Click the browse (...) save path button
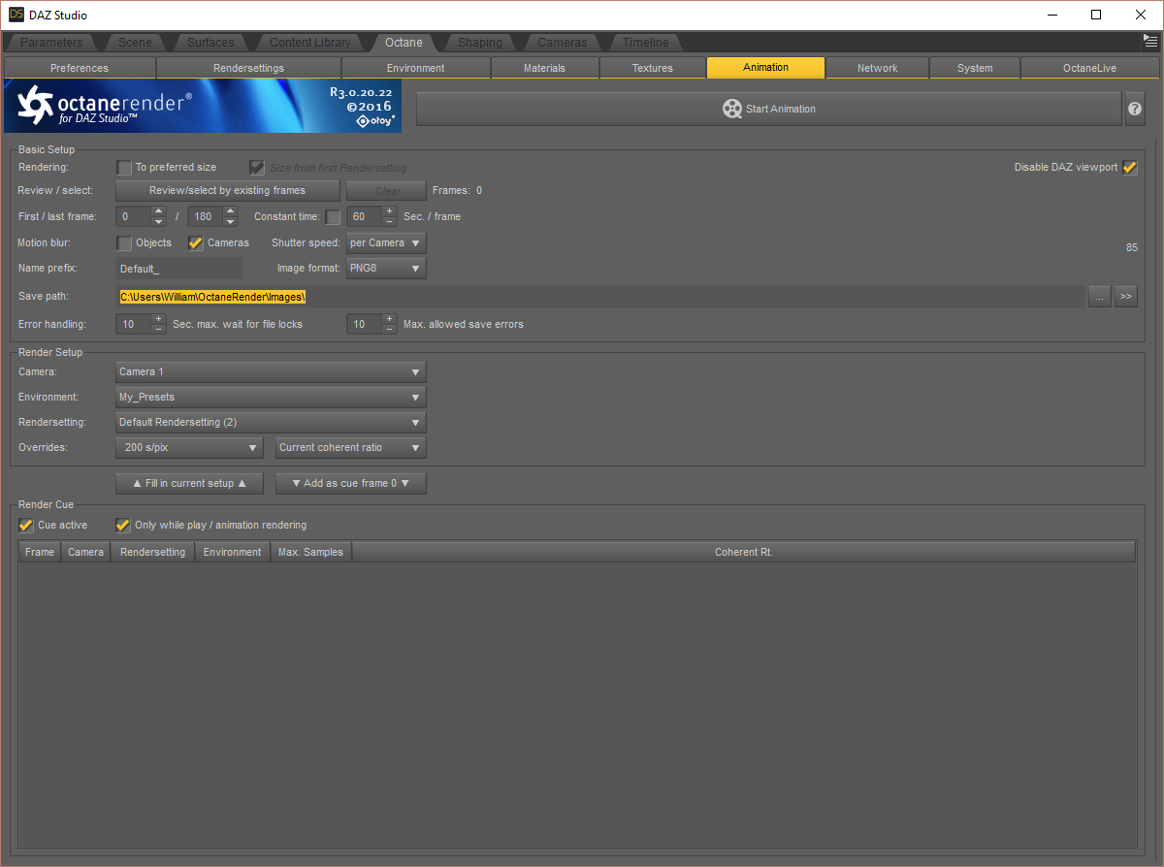This screenshot has height=867, width=1164. click(1099, 298)
